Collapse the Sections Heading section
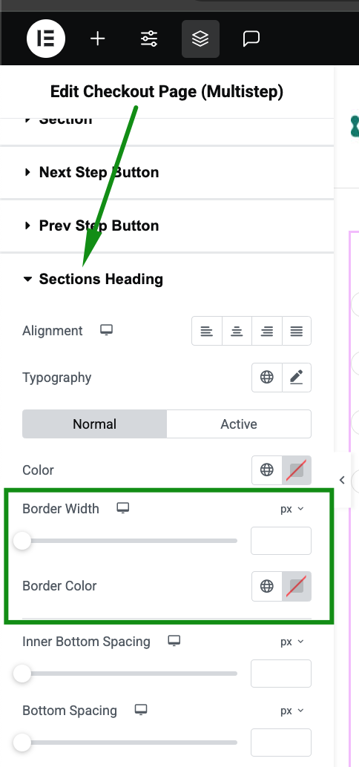Image resolution: width=359 pixels, height=767 pixels. tap(93, 279)
